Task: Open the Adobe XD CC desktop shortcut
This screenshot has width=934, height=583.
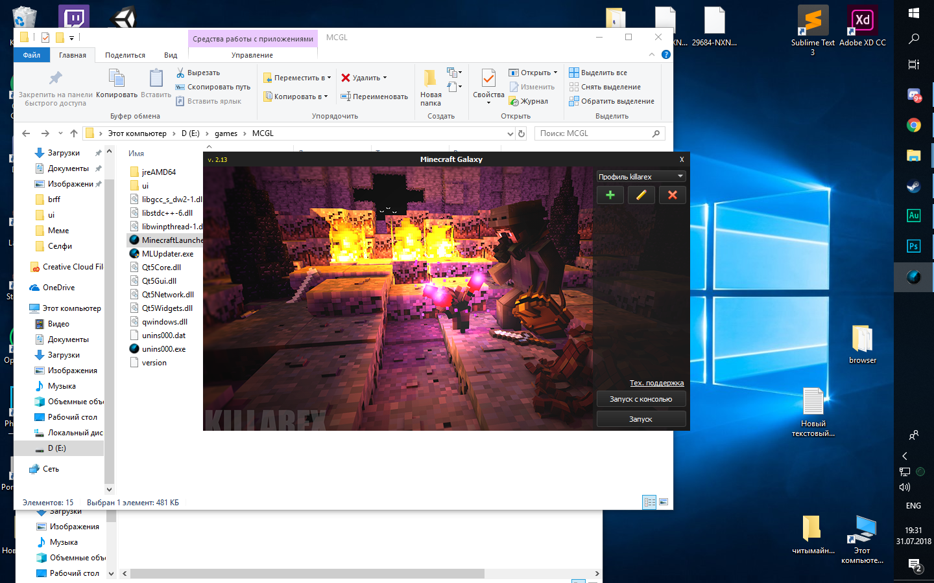Action: [x=863, y=27]
